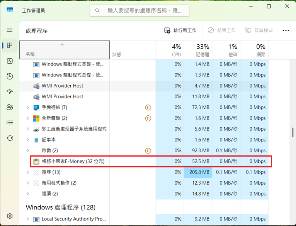Click suspended status icon for 全新體驗
This screenshot has height=226, width=296.
pos(148,118)
